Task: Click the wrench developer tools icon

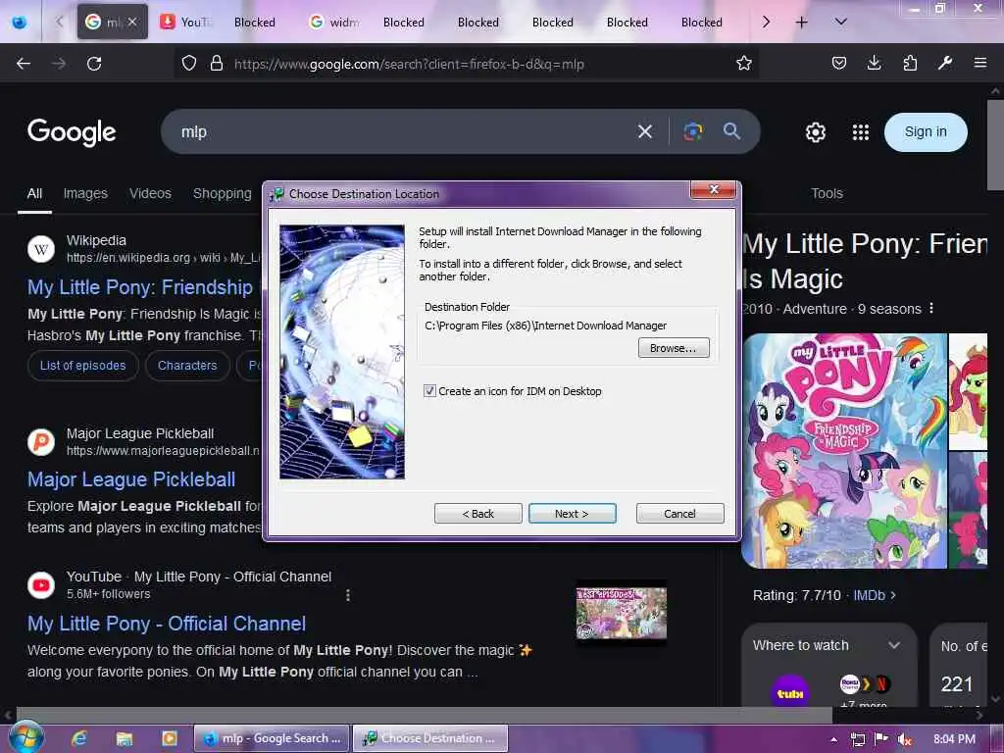Action: (945, 64)
